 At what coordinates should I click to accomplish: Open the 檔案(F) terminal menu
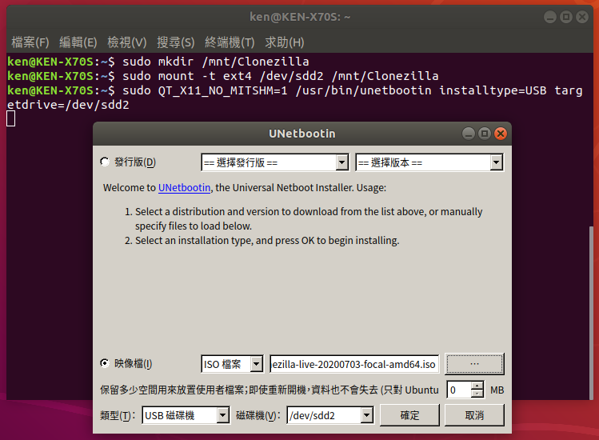pyautogui.click(x=30, y=42)
